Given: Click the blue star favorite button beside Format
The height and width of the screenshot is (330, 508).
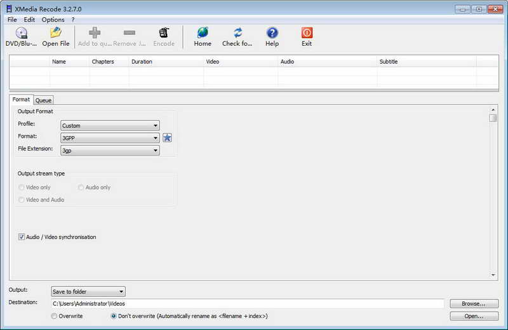Looking at the screenshot, I should (x=167, y=138).
